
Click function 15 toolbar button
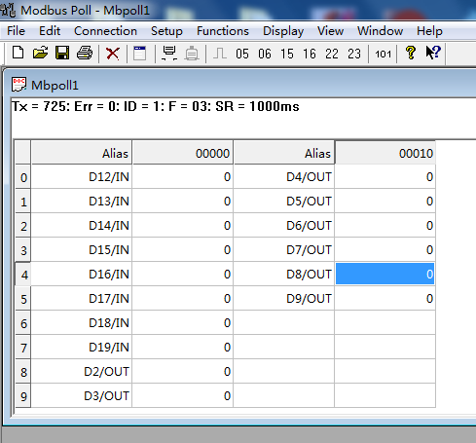point(287,54)
